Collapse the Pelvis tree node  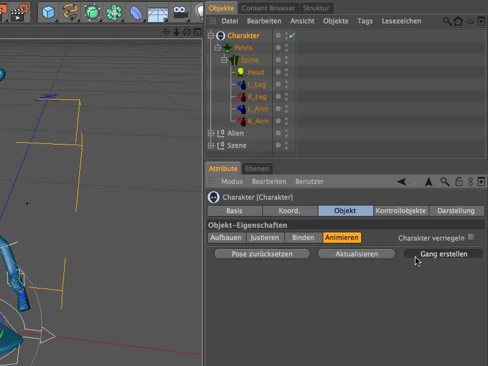218,48
